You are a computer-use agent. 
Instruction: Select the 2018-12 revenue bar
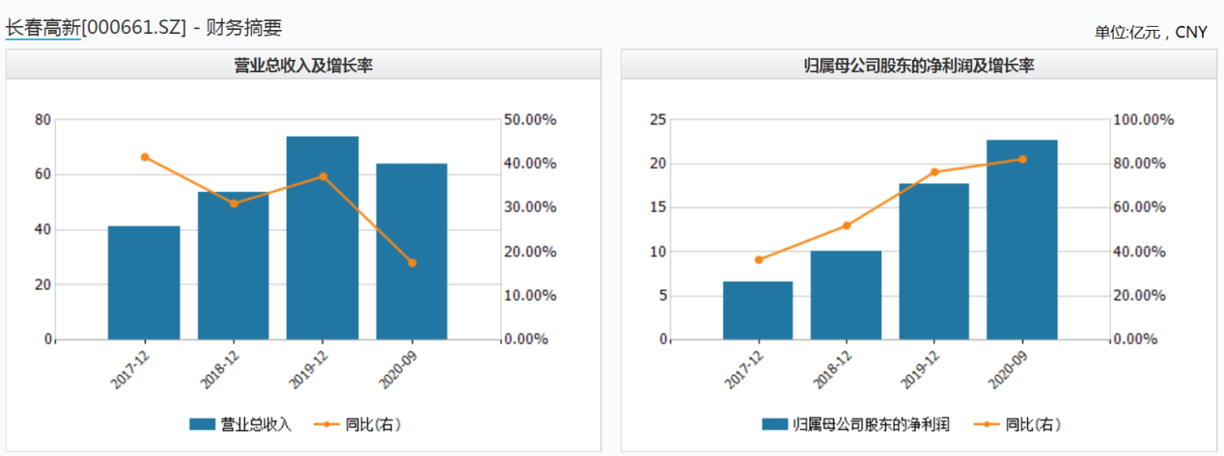coord(234,265)
